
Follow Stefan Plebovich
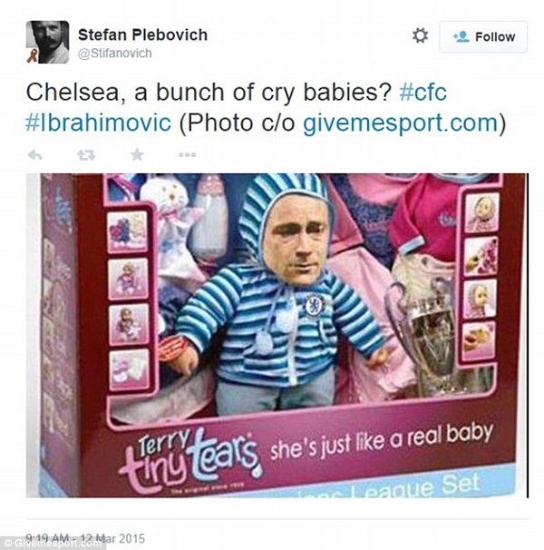[482, 37]
